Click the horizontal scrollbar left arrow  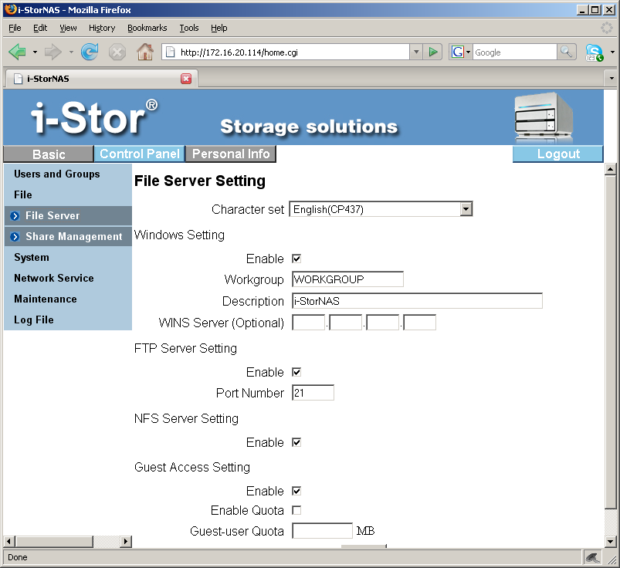9,542
